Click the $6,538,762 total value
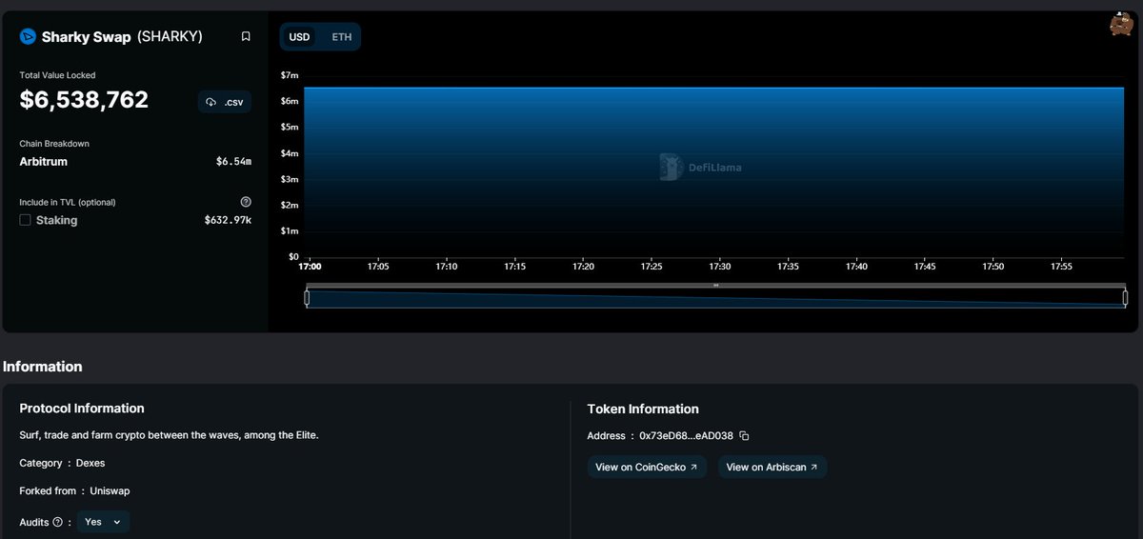The height and width of the screenshot is (539, 1143). [x=84, y=100]
